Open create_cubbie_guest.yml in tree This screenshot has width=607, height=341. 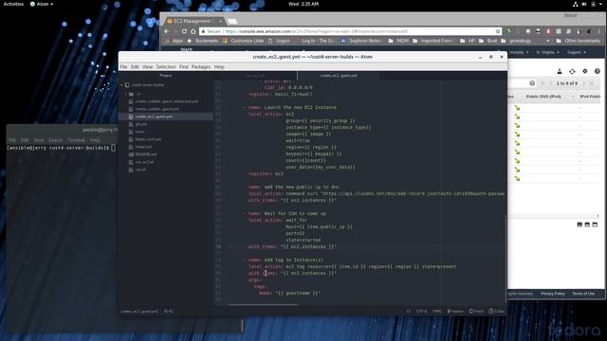point(156,109)
